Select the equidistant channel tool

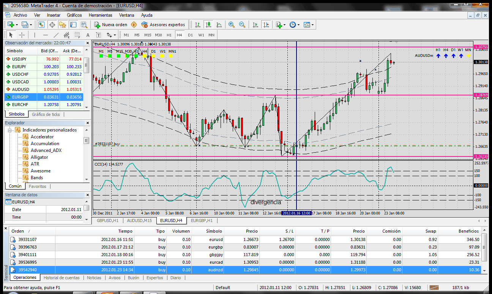point(67,35)
